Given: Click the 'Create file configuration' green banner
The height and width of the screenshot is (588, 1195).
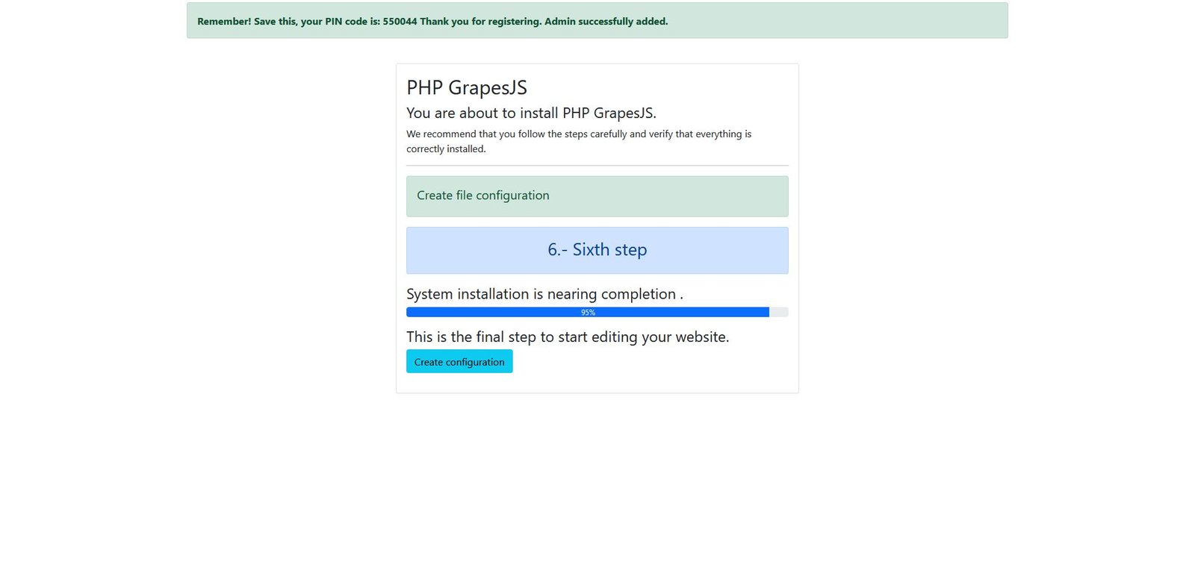Looking at the screenshot, I should 597,196.
